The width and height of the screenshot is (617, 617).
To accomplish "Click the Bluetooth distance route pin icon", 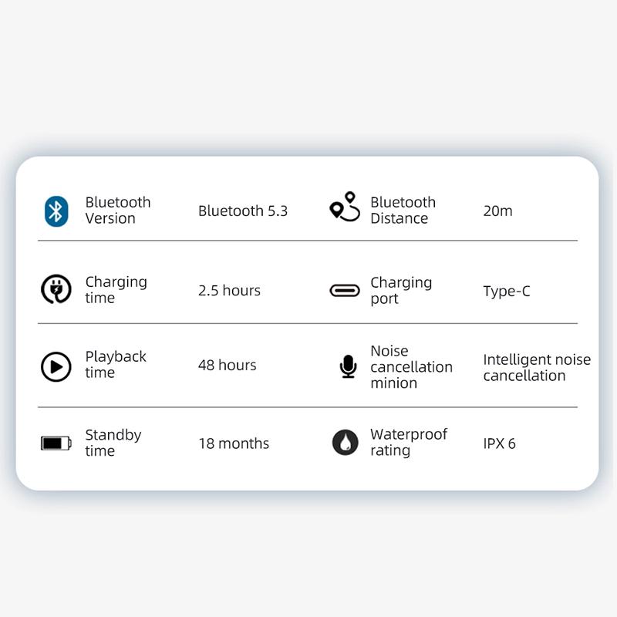I will (x=345, y=207).
